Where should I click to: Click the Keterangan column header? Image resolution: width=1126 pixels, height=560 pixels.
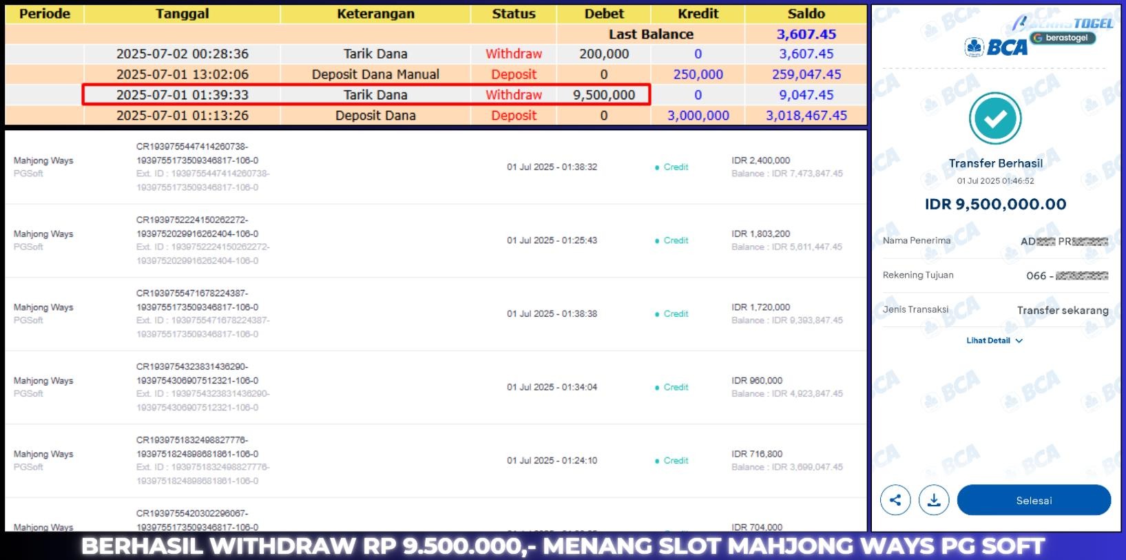tap(375, 14)
